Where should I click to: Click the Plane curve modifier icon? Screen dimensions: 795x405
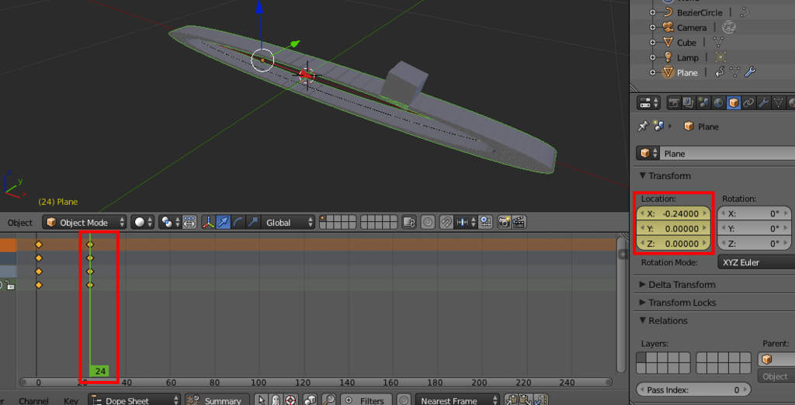(720, 72)
